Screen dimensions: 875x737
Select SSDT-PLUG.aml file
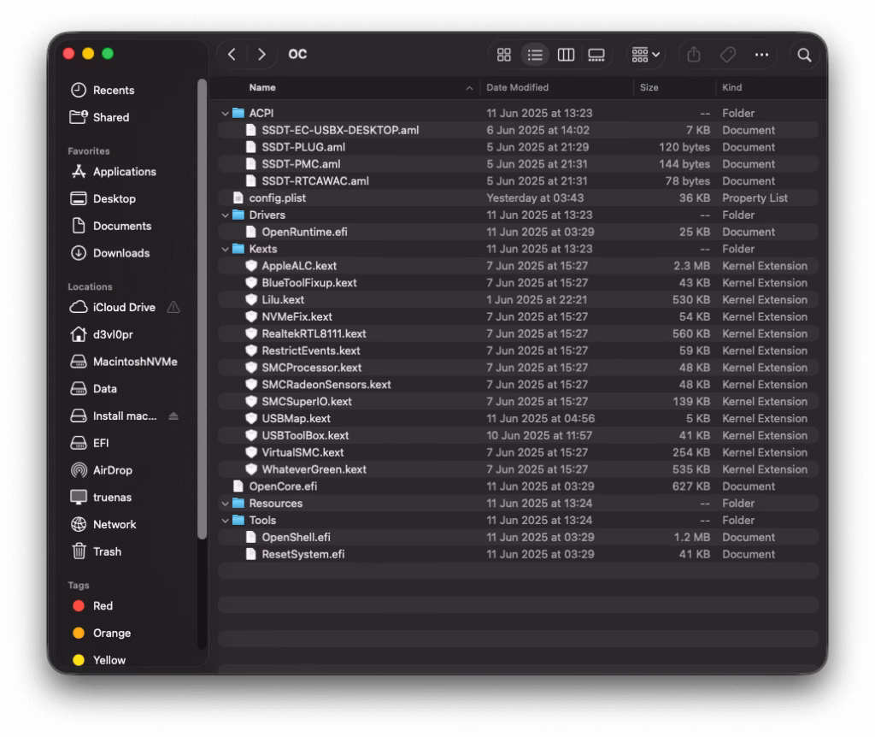tap(519, 147)
